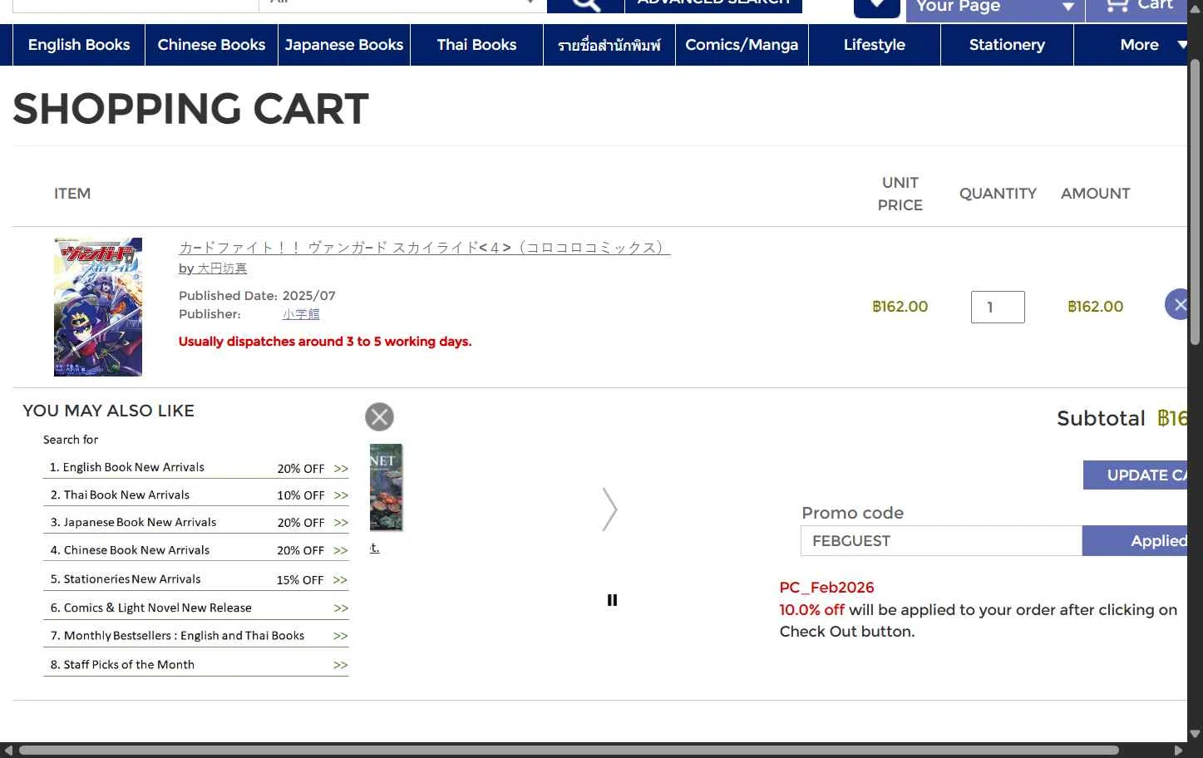The image size is (1203, 758).
Task: Click the top search text box
Action: [x=136, y=4]
